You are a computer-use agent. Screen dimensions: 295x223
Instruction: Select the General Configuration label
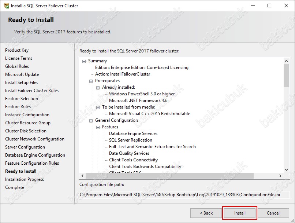coord(116,120)
